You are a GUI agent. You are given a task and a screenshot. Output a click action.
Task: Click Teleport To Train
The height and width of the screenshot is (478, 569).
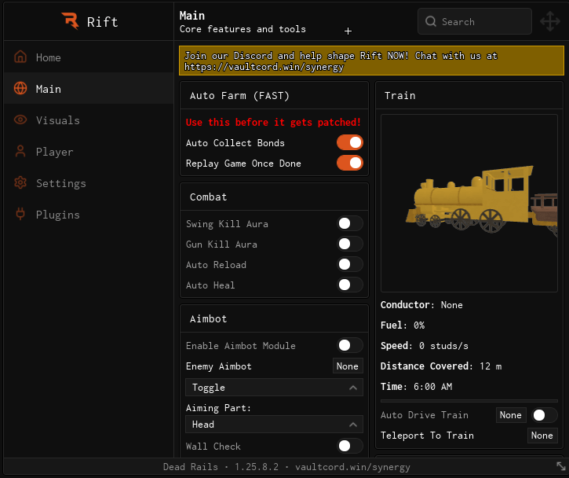click(x=427, y=436)
